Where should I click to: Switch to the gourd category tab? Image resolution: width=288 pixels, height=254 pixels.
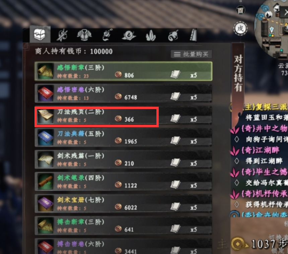point(173,36)
